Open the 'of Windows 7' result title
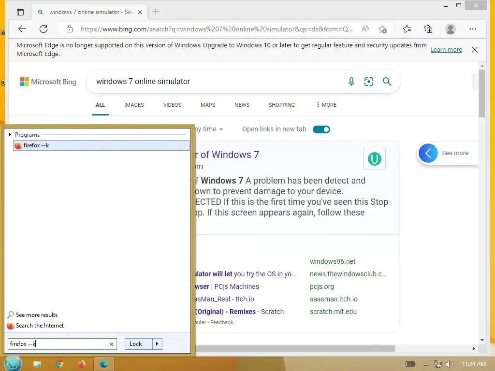The image size is (495, 371). click(226, 155)
